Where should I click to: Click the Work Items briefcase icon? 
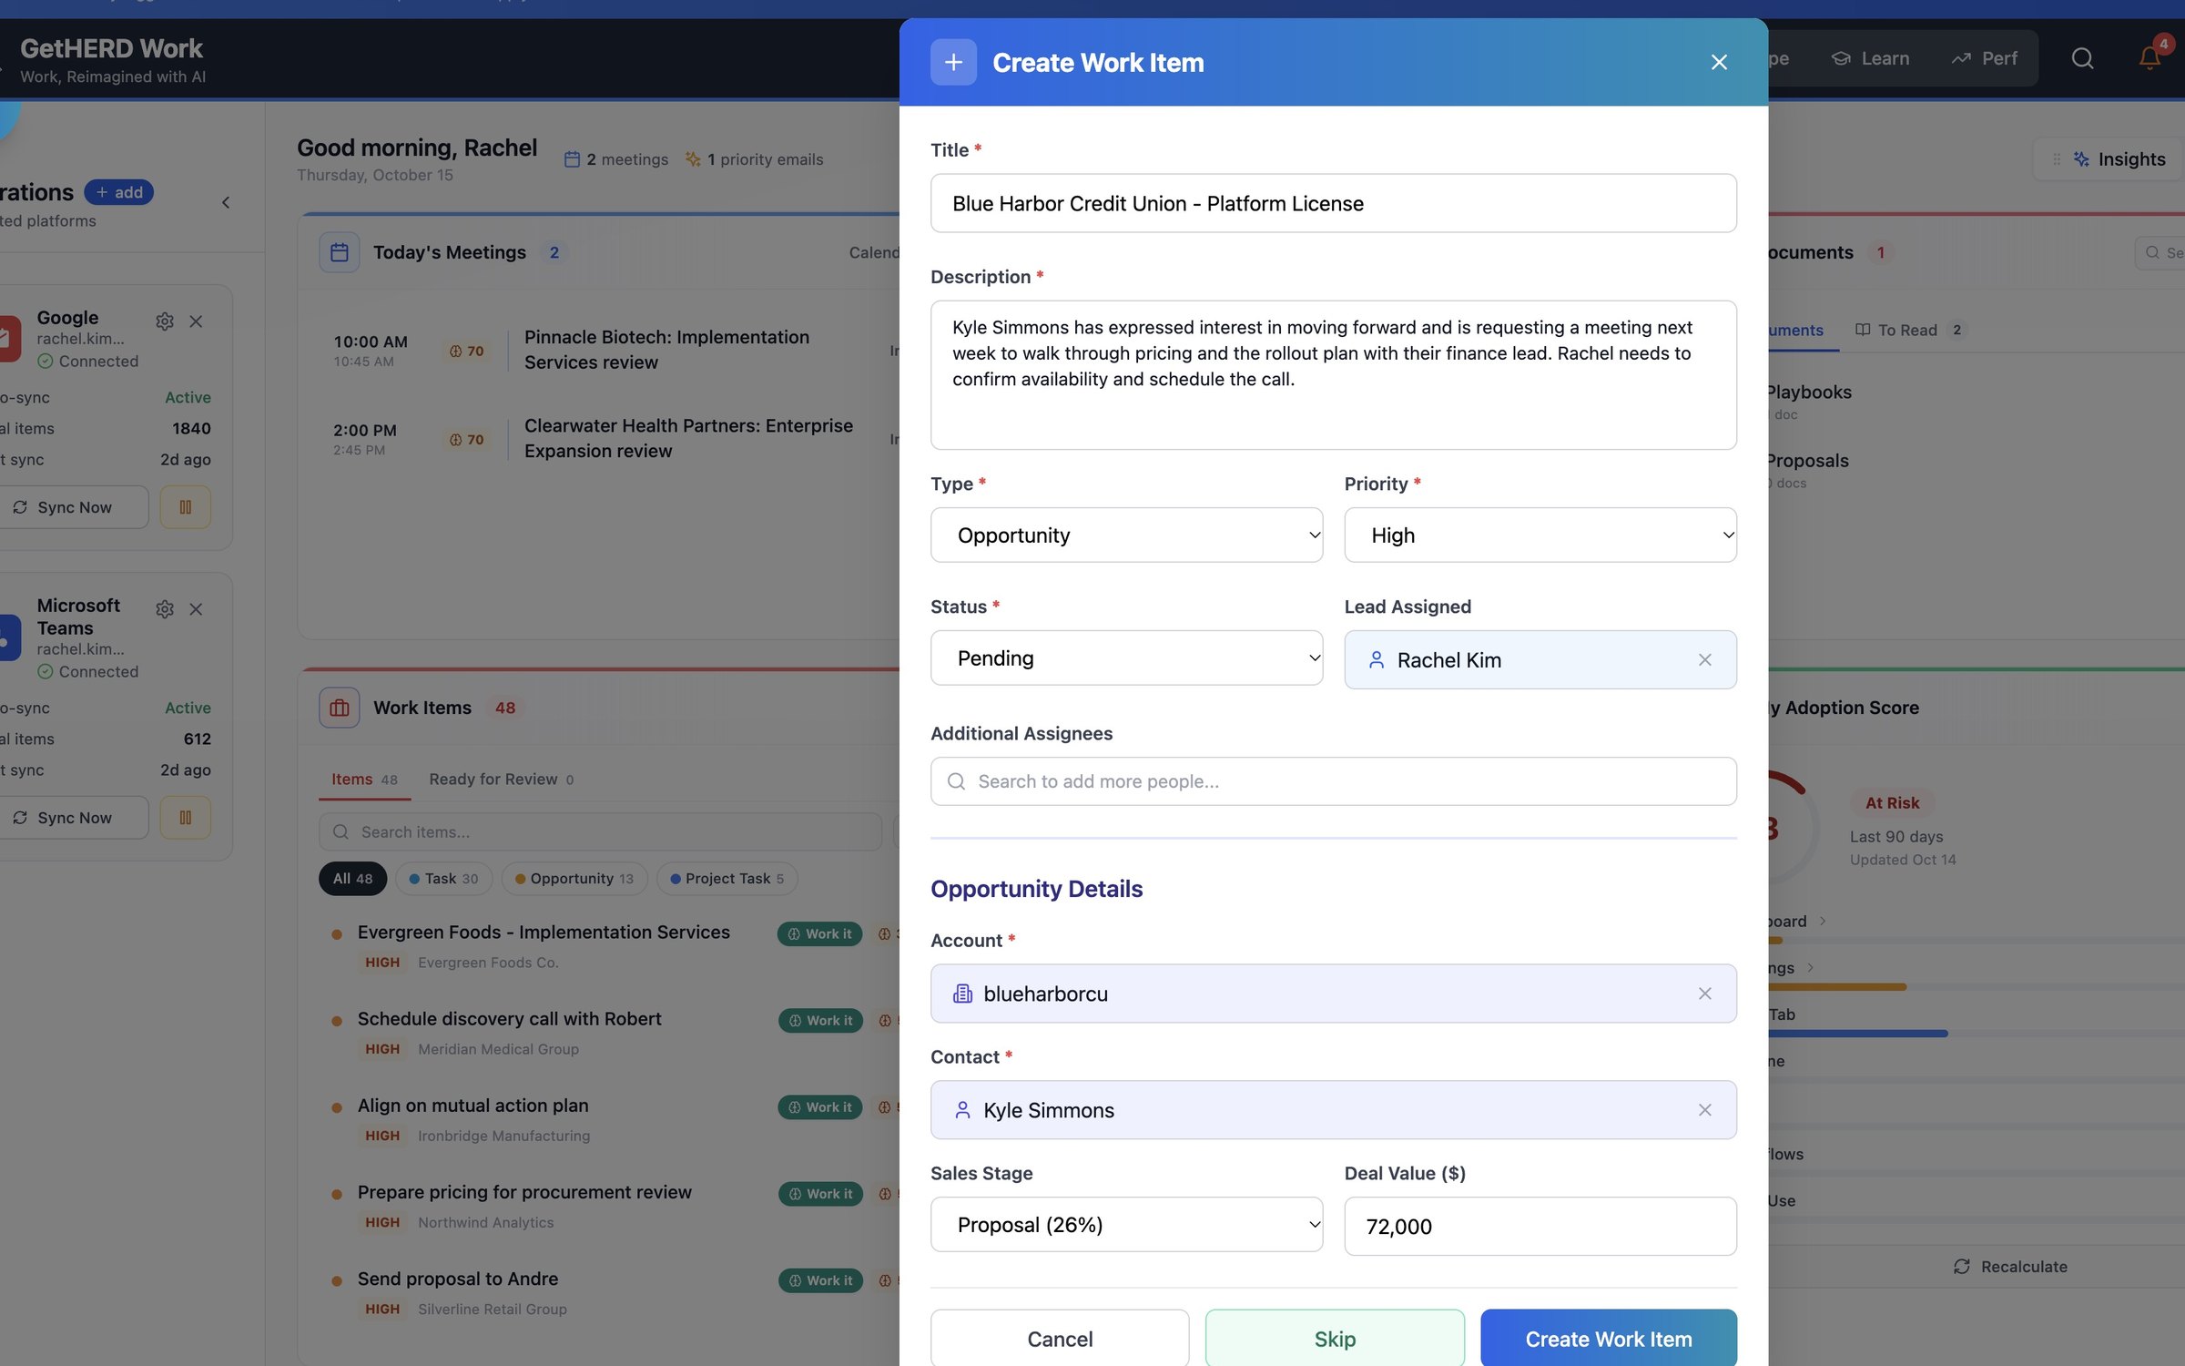(x=340, y=708)
